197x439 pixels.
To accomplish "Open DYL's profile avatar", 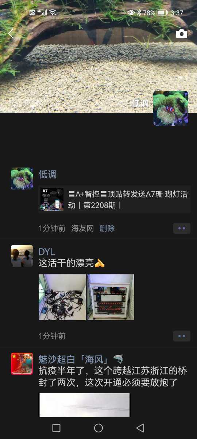I will pyautogui.click(x=22, y=256).
